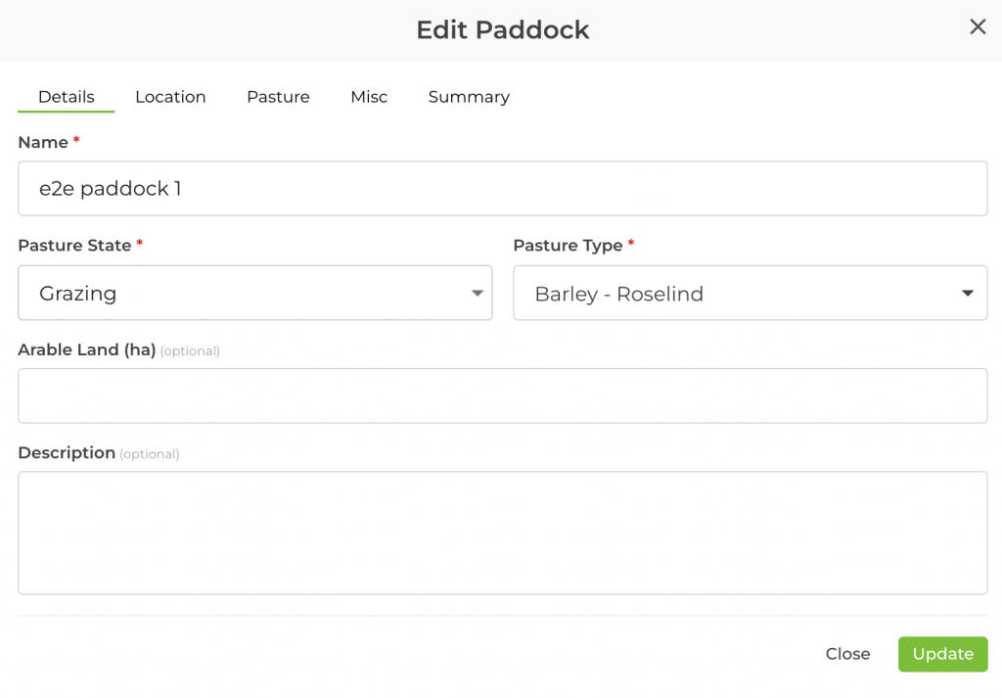Go to the Misc tab
The image size is (1002, 698).
pos(369,97)
